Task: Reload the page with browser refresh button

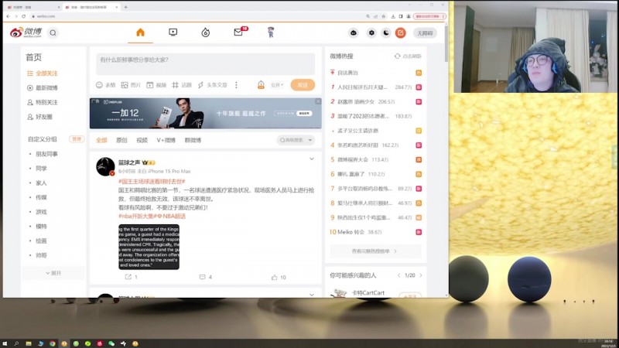Action: tap(24, 16)
